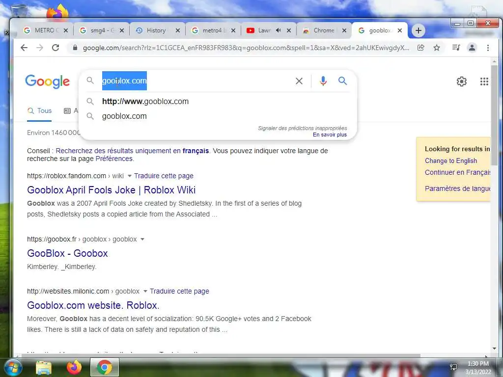The width and height of the screenshot is (503, 377).
Task: Click the Google logo
Action: [x=48, y=81]
